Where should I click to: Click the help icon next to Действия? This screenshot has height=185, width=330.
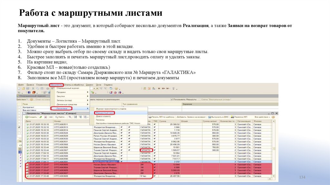pyautogui.click(x=31, y=99)
